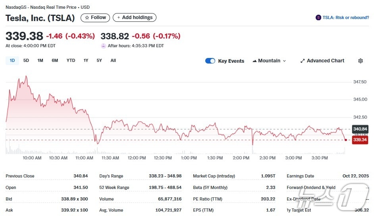The height and width of the screenshot is (216, 374).
Task: Click the Advanced Chart expand arrows icon
Action: [303, 61]
